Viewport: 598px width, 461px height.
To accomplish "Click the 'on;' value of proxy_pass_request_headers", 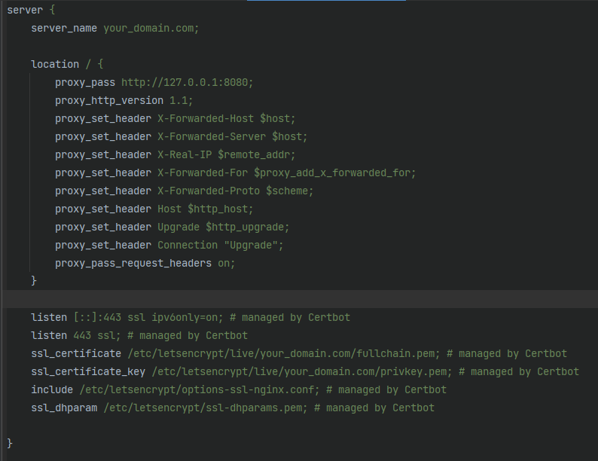I will point(227,263).
